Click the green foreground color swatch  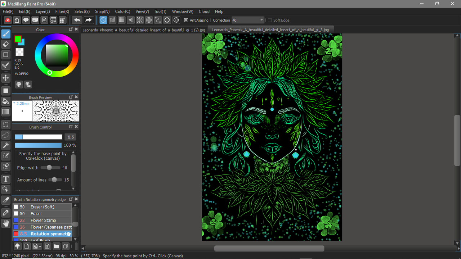click(x=18, y=38)
